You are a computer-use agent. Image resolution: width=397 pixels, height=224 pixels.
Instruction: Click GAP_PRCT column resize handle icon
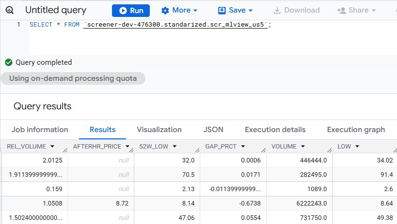pyautogui.click(x=263, y=150)
